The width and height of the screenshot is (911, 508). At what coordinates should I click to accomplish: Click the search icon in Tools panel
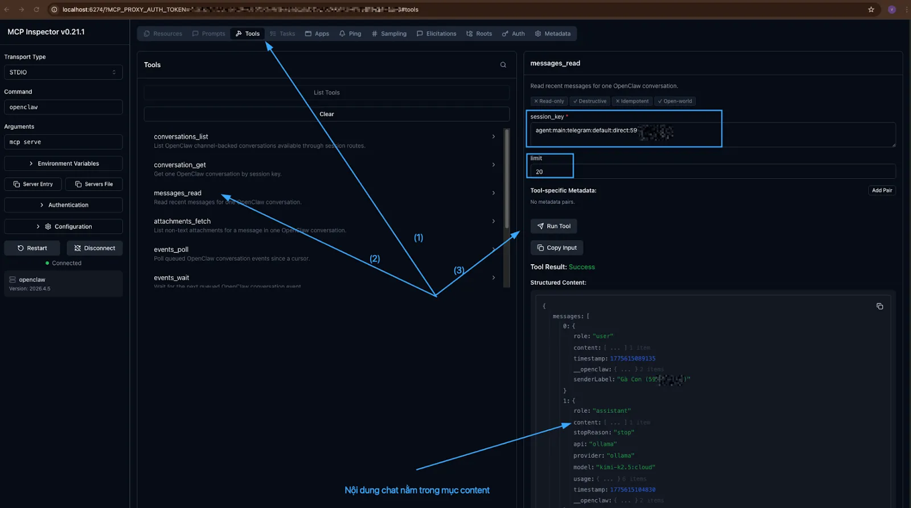503,65
